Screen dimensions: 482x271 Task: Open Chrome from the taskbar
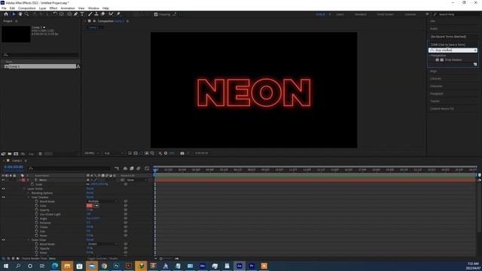tap(104, 266)
